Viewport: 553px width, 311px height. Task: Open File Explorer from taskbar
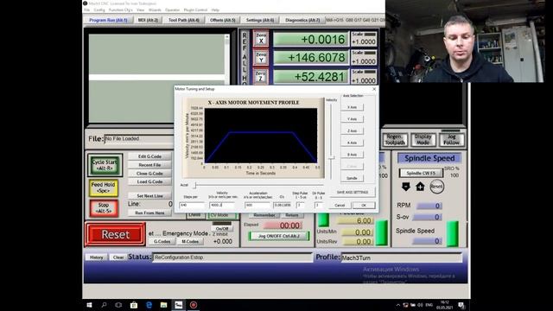pyautogui.click(x=163, y=305)
